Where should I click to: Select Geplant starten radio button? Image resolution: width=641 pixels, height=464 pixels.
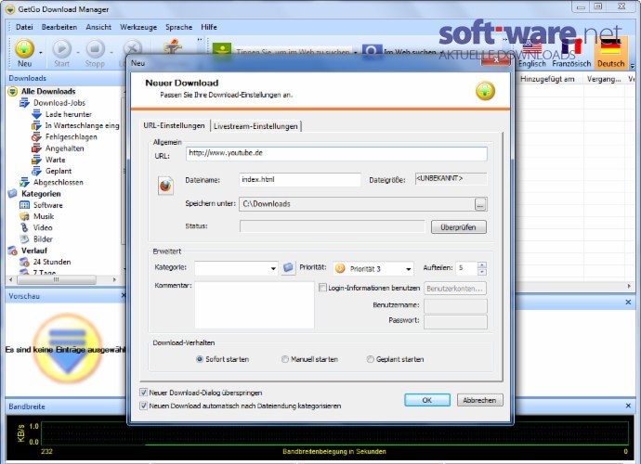click(371, 359)
